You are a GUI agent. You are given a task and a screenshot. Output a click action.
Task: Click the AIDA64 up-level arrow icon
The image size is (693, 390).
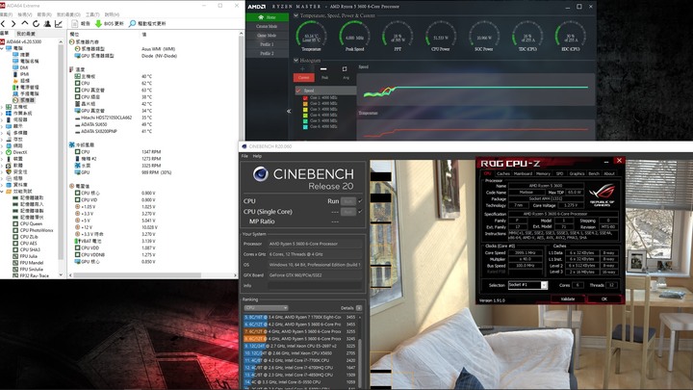25,23
